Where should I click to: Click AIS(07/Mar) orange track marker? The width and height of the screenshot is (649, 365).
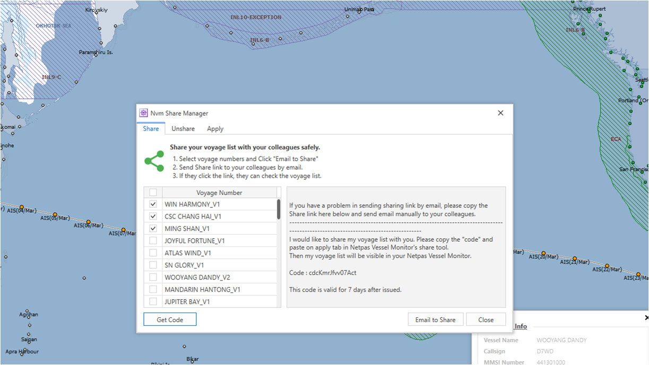click(123, 229)
